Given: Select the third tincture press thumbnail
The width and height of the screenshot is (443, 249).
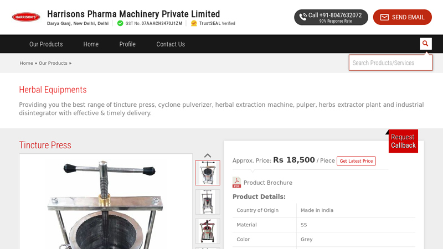Looking at the screenshot, I should click(208, 231).
